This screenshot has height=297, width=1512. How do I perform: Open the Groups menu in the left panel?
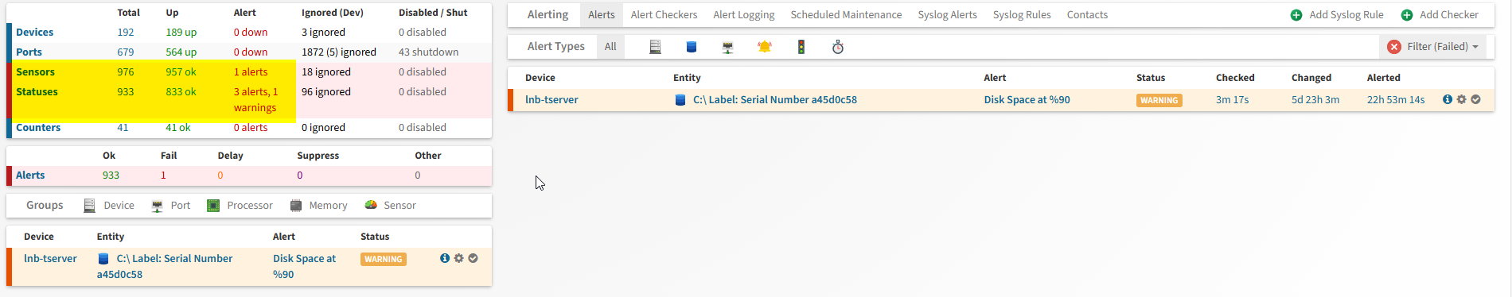(45, 205)
